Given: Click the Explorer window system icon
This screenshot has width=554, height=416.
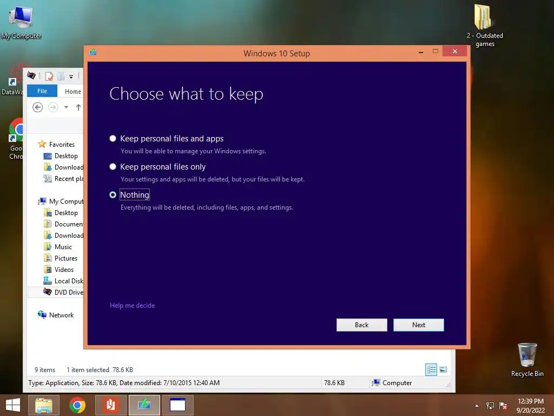Looking at the screenshot, I should point(31,75).
